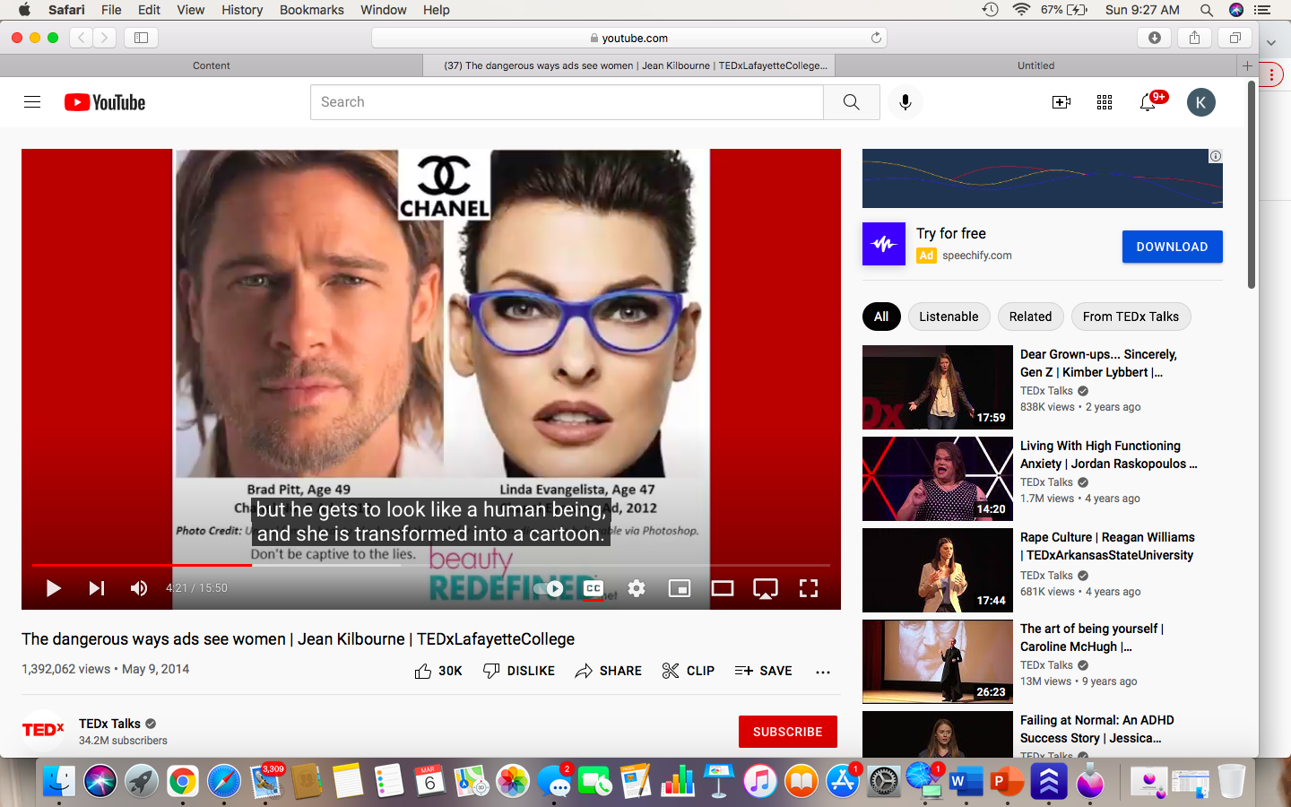
Task: Select the From TEDx Talks chip
Action: [1131, 317]
